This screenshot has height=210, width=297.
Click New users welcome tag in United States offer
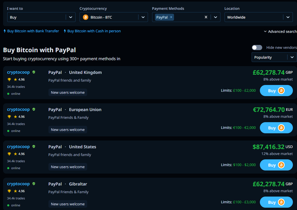68,167
